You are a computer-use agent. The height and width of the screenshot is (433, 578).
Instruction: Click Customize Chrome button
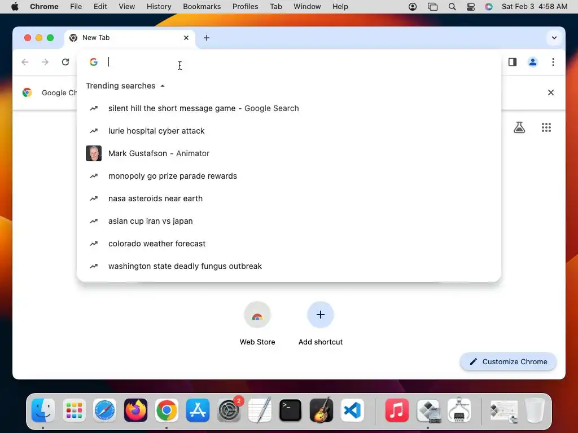pyautogui.click(x=508, y=361)
